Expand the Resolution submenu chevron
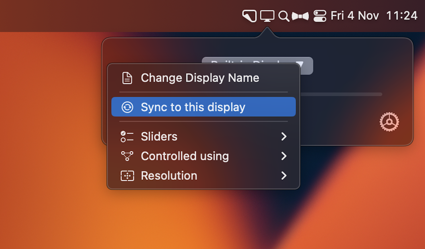 click(284, 176)
